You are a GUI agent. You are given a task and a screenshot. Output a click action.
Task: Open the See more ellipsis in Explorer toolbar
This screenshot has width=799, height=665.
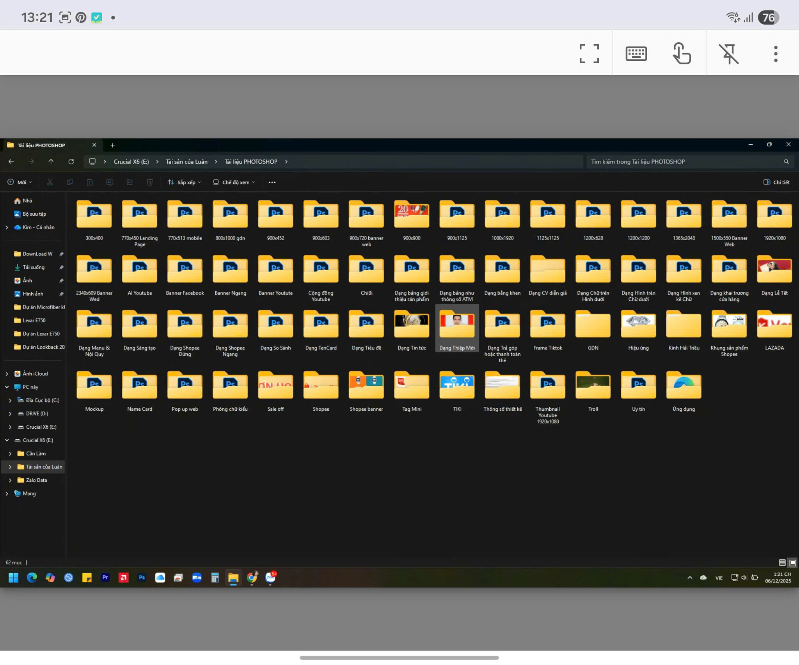(272, 182)
